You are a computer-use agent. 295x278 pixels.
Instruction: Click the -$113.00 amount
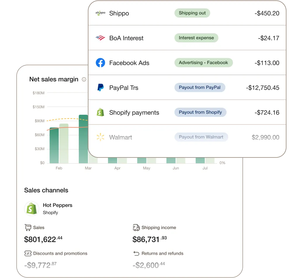pos(267,63)
